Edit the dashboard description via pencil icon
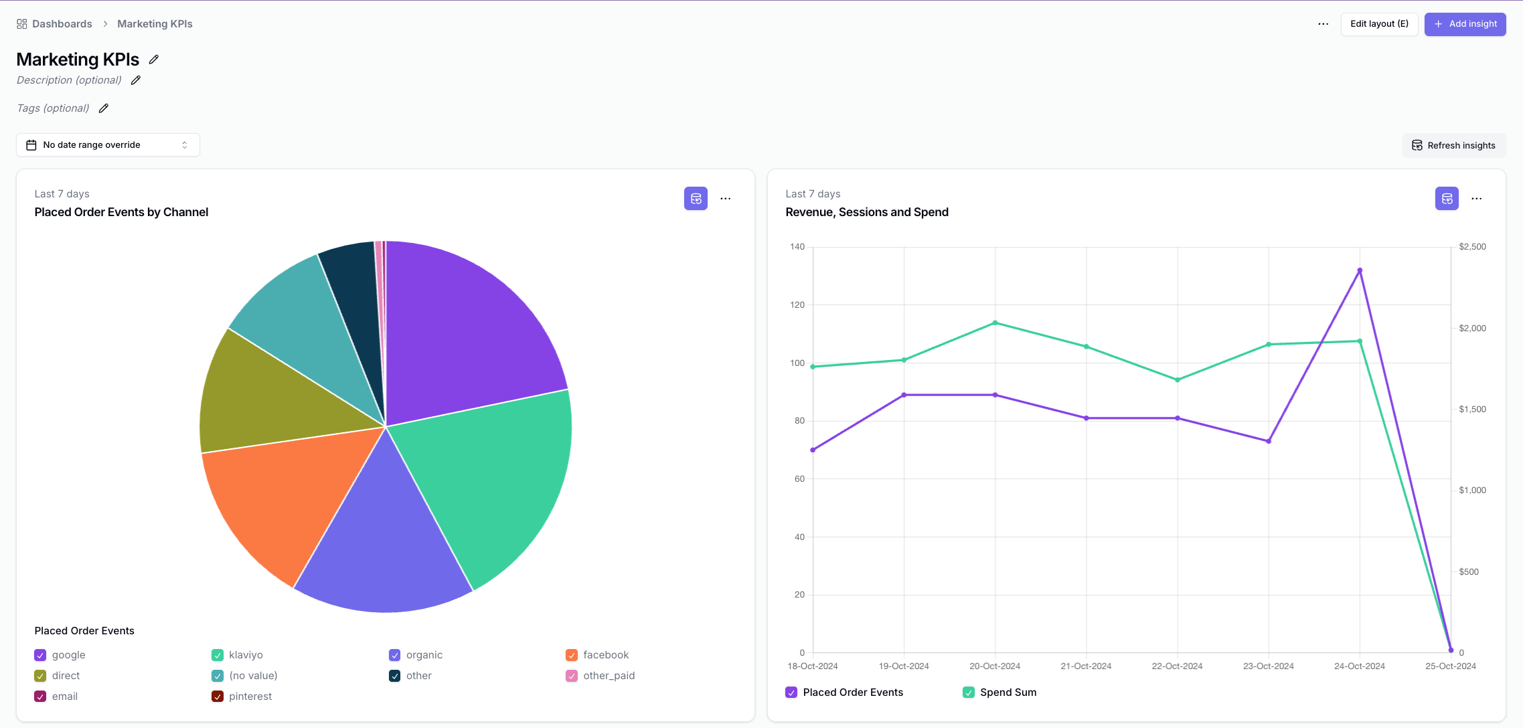This screenshot has height=728, width=1523. point(136,80)
